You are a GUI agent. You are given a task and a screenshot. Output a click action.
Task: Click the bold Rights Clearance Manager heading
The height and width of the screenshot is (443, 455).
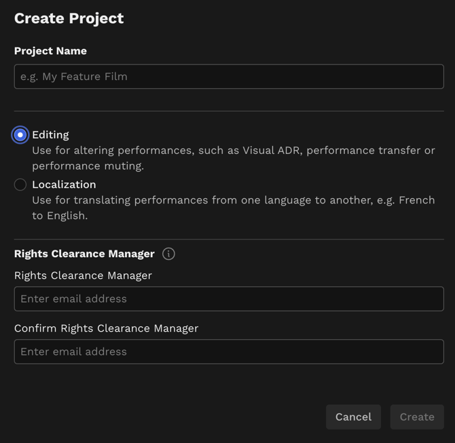click(x=84, y=254)
